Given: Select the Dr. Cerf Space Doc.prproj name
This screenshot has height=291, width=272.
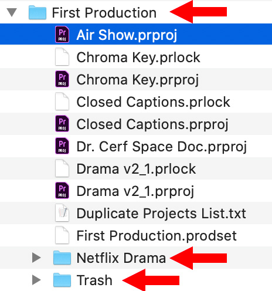Looking at the screenshot, I should pos(162,147).
